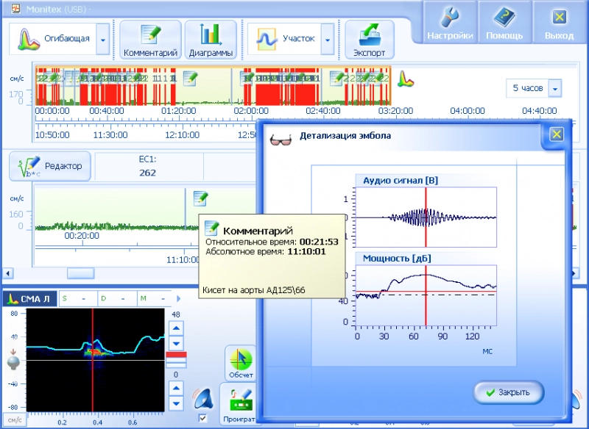Increase upper scale value above 48 stepper
Viewport: 589px width, 429px height.
pos(175,328)
